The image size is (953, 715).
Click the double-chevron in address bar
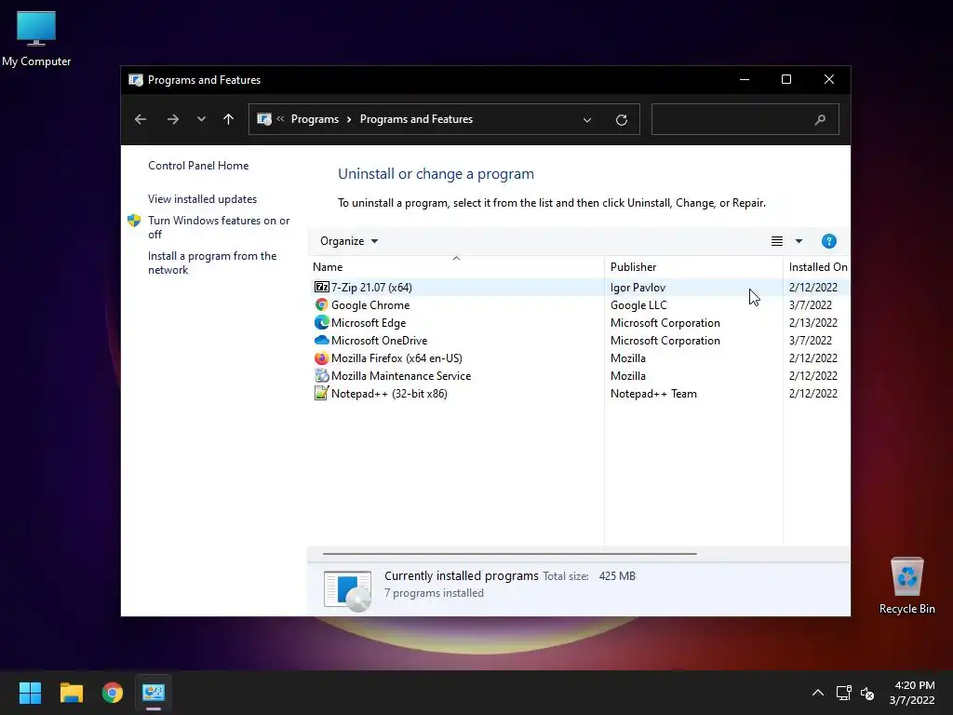click(280, 119)
